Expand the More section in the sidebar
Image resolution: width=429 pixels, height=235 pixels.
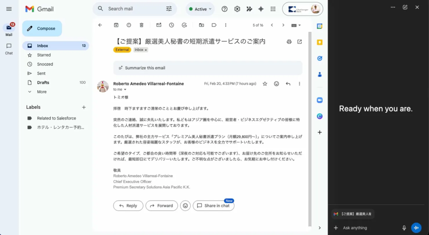click(41, 92)
